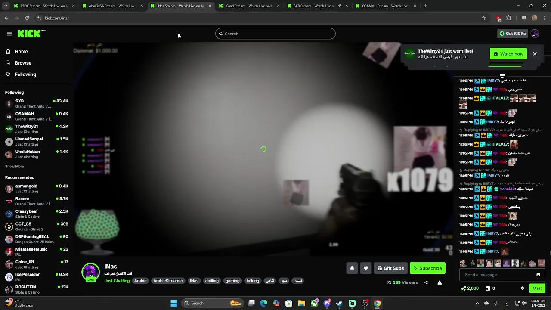Screen dimensions: 551x310
Task: Open Windows Start menu
Action: coord(174,303)
